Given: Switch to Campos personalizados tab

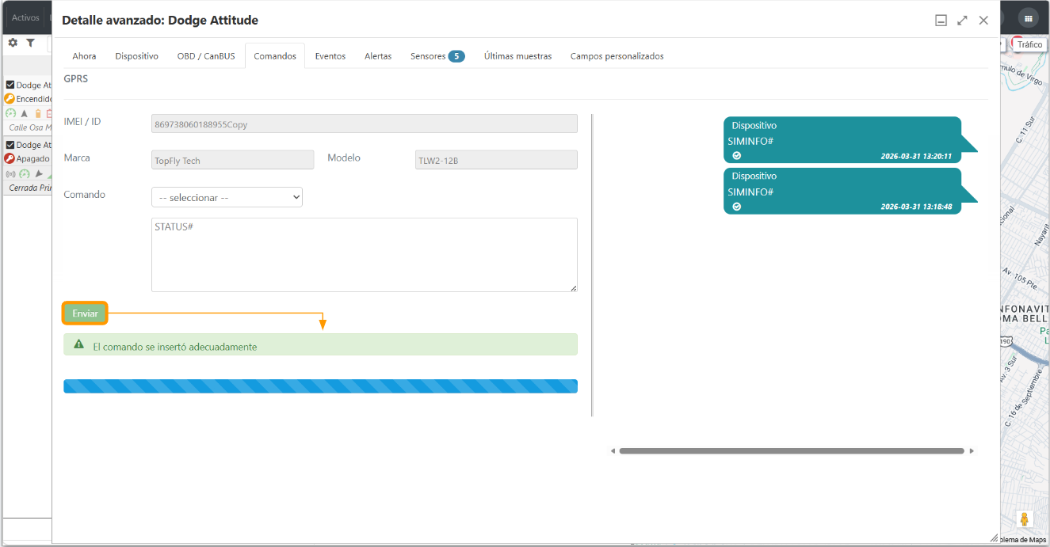Looking at the screenshot, I should pyautogui.click(x=617, y=56).
